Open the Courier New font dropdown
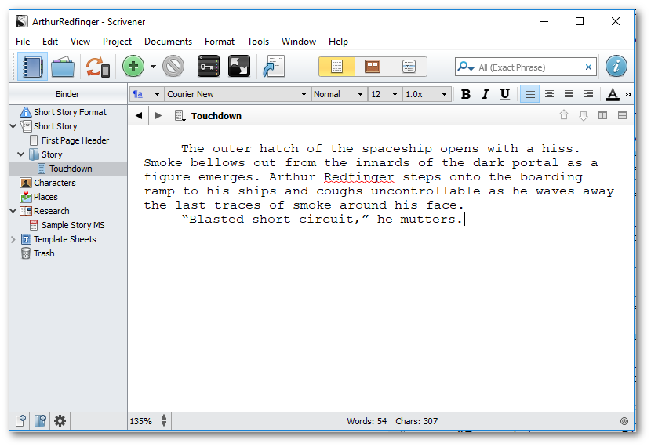Viewport: 651px width, 447px height. pos(238,94)
